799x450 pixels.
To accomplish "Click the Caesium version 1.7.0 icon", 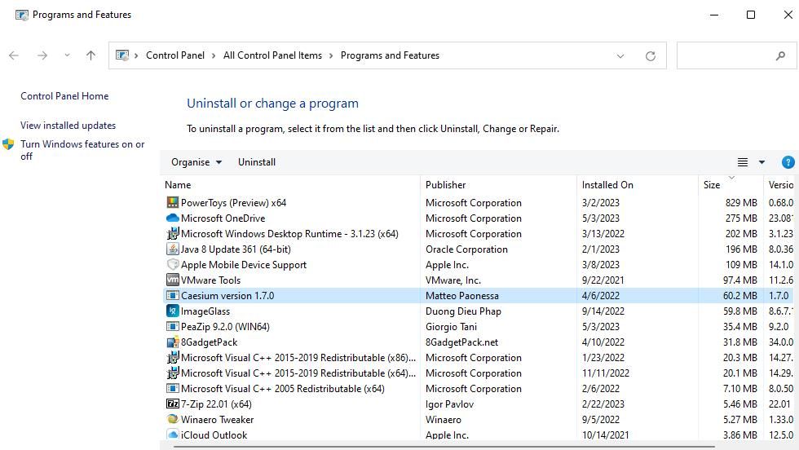I will [x=173, y=296].
